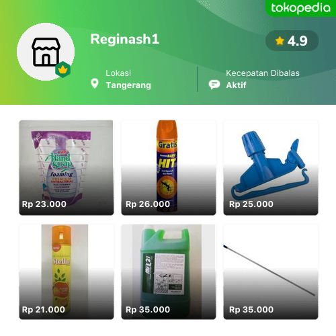Click the Rp 23.000 price label
The width and height of the screenshot is (336, 336).
click(44, 204)
